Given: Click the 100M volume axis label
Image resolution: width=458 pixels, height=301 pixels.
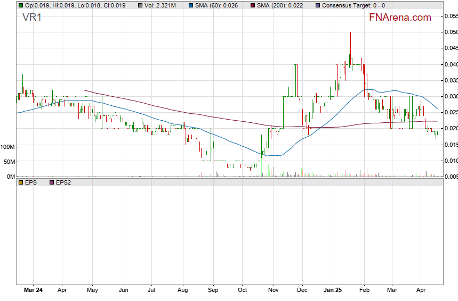Looking at the screenshot, I should [7, 147].
